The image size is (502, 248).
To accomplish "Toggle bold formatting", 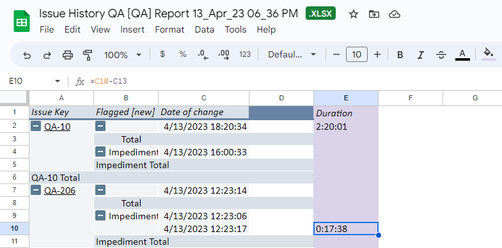I will point(400,55).
